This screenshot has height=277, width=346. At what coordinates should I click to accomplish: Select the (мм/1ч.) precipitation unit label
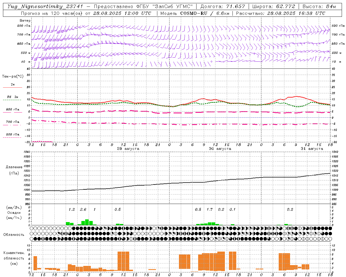pyautogui.click(x=14, y=218)
